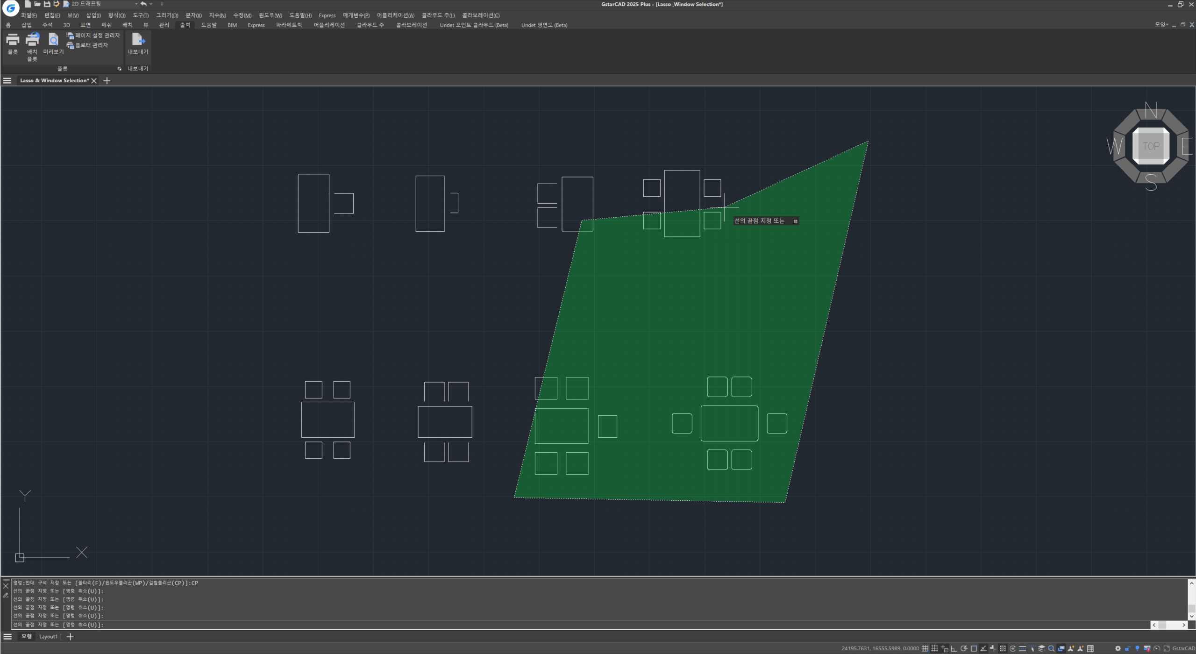Switch to the 주석 ribbon tab
The width and height of the screenshot is (1196, 654).
pyautogui.click(x=47, y=25)
